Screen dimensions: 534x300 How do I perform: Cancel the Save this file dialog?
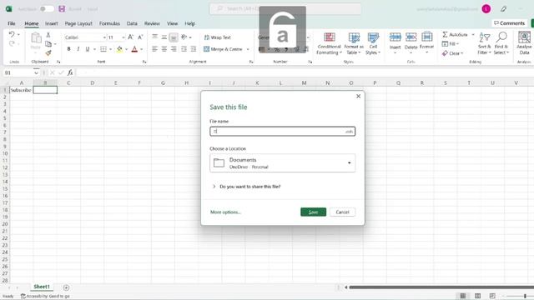[342, 212]
